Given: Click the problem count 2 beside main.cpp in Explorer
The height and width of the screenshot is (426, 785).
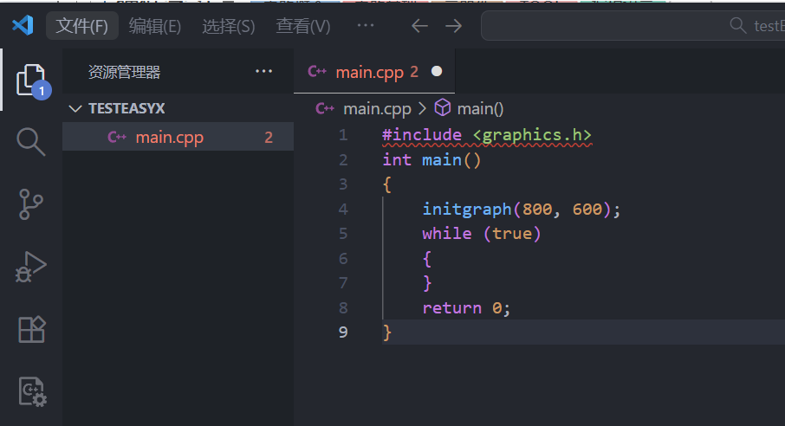Looking at the screenshot, I should coord(269,137).
